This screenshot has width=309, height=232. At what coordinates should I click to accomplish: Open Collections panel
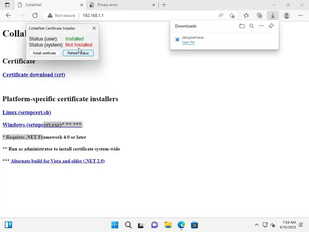(260, 15)
